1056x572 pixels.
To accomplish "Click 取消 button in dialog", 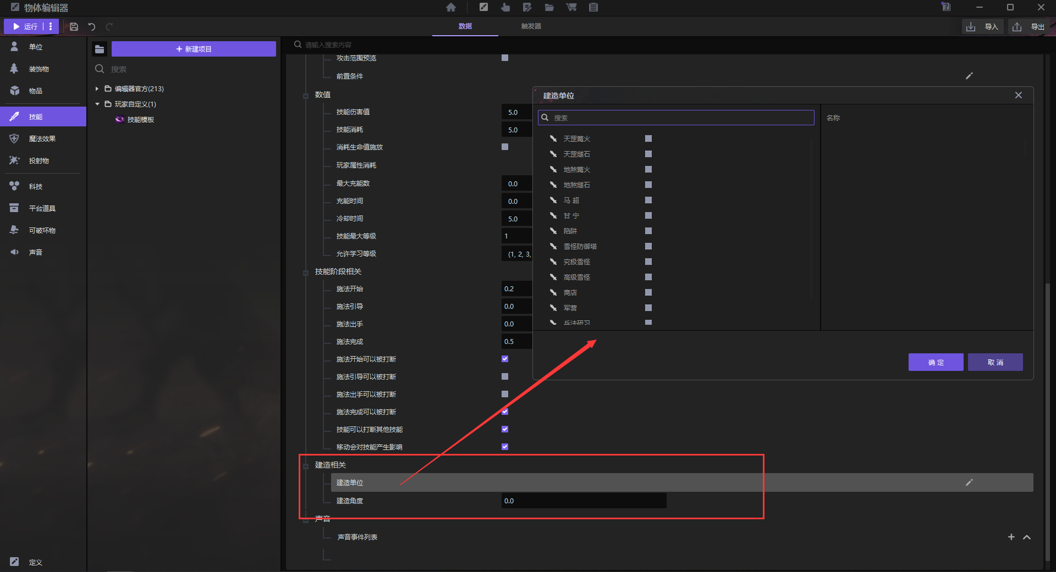I will click(x=995, y=362).
